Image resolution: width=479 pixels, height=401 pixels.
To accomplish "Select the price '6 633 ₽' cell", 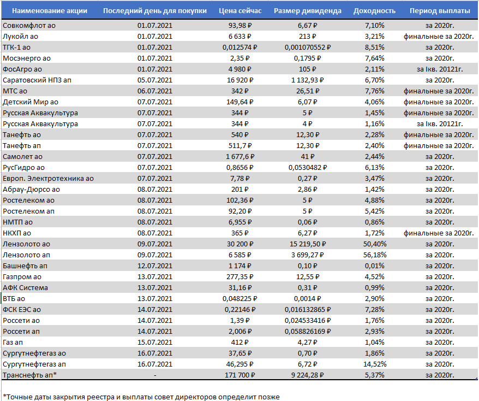I will (x=240, y=37).
